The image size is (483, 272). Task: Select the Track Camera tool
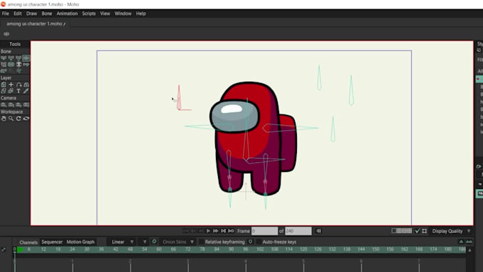tap(4, 104)
